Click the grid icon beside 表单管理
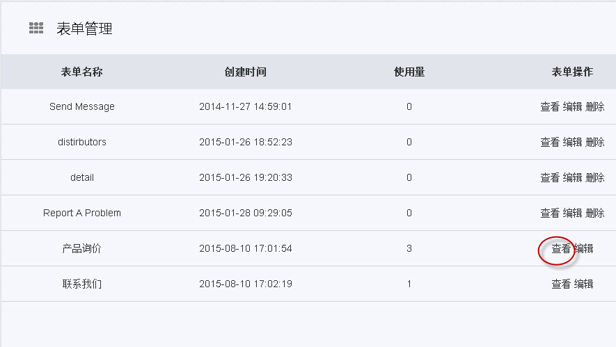Screen dimensions: 616x347 (x=36, y=29)
